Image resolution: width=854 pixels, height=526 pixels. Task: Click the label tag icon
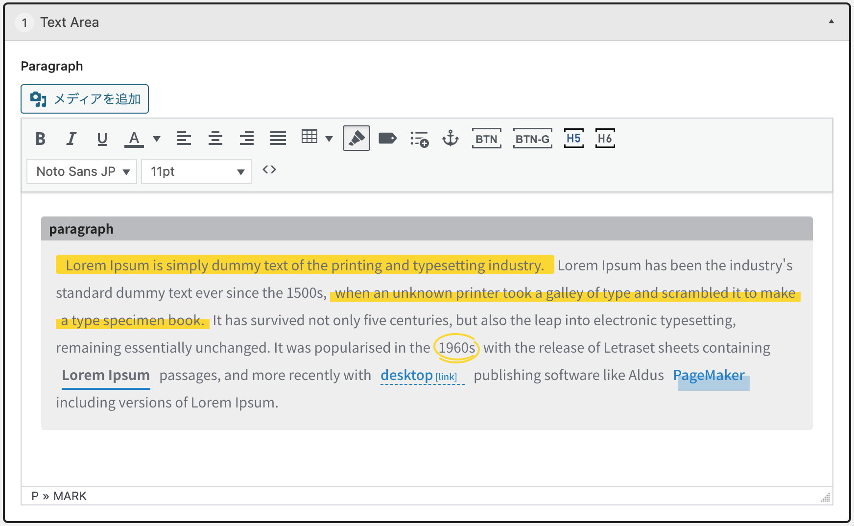pos(387,139)
